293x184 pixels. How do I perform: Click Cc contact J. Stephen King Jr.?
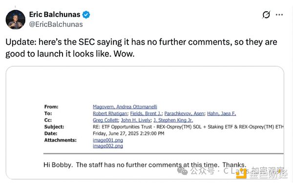point(173,120)
